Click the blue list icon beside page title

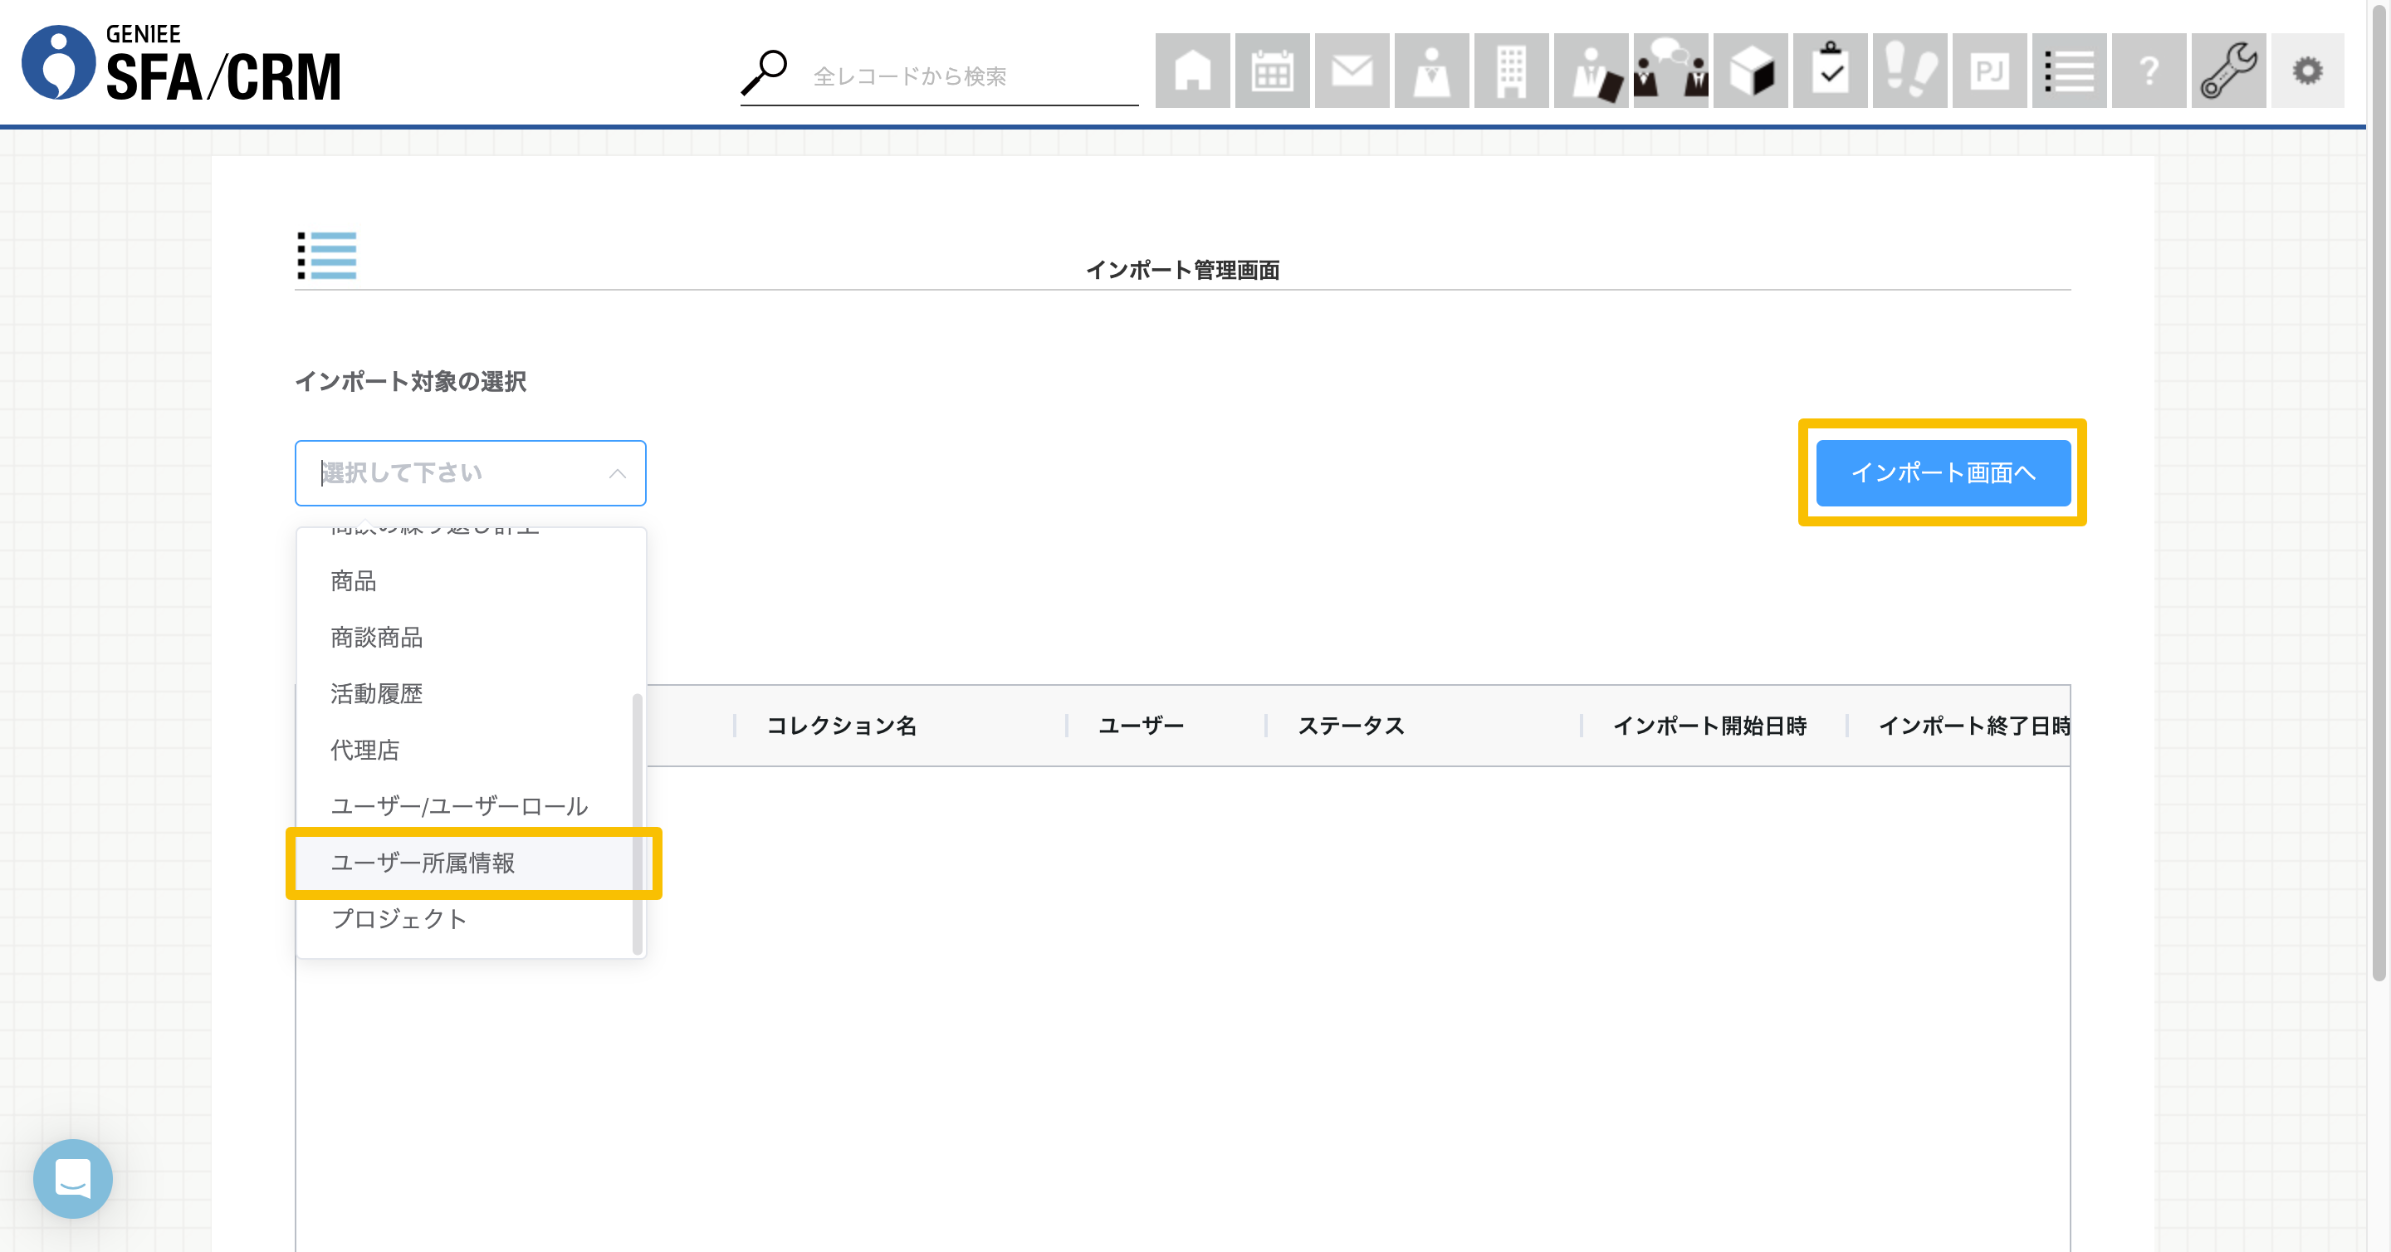pyautogui.click(x=327, y=255)
